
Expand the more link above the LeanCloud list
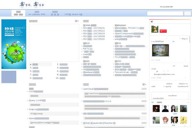(x=144, y=84)
